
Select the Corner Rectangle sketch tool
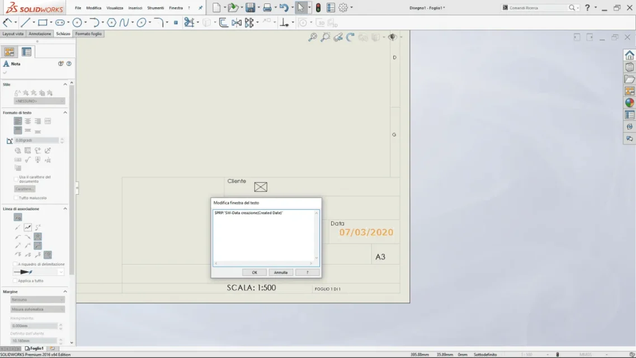43,23
